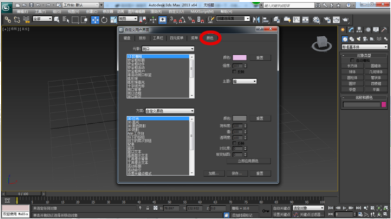This screenshot has height=219, width=391.
Task: Select the Lights category icon in Create panel
Action: pyautogui.click(x=359, y=39)
